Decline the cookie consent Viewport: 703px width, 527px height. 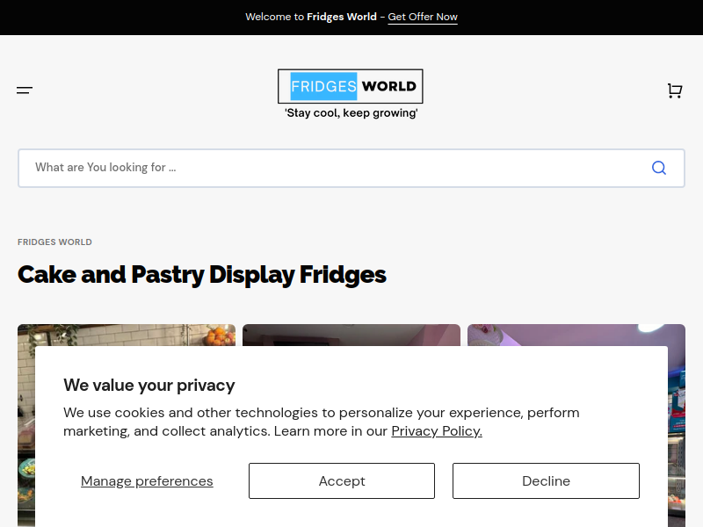[546, 480]
